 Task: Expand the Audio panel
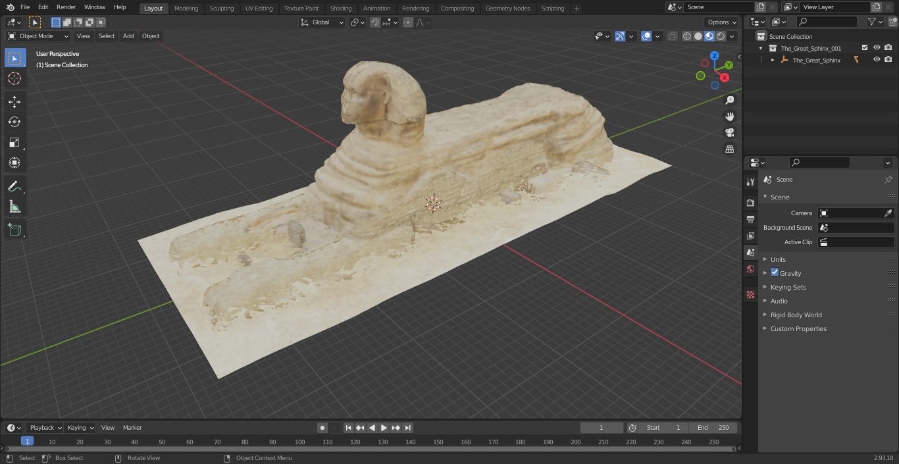[x=779, y=301]
